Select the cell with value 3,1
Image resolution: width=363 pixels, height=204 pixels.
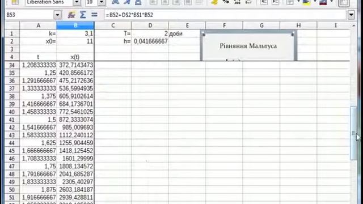click(75, 33)
